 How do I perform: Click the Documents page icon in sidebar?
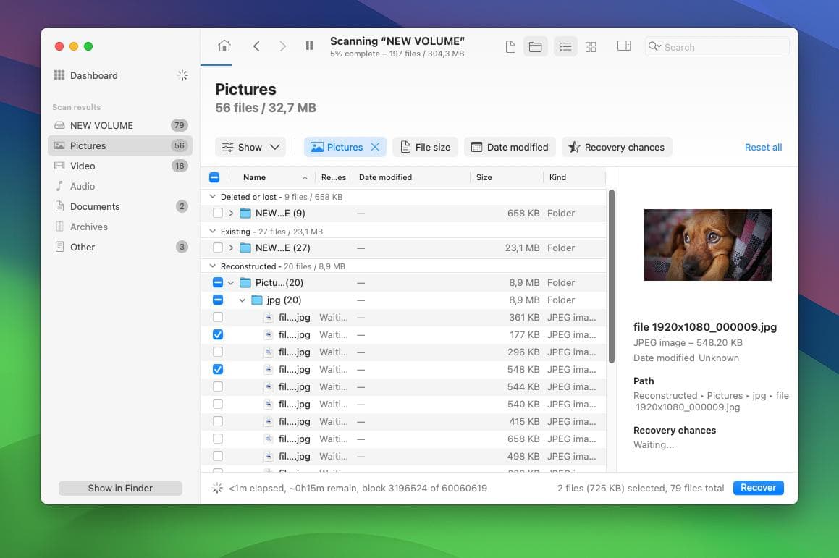coord(59,206)
